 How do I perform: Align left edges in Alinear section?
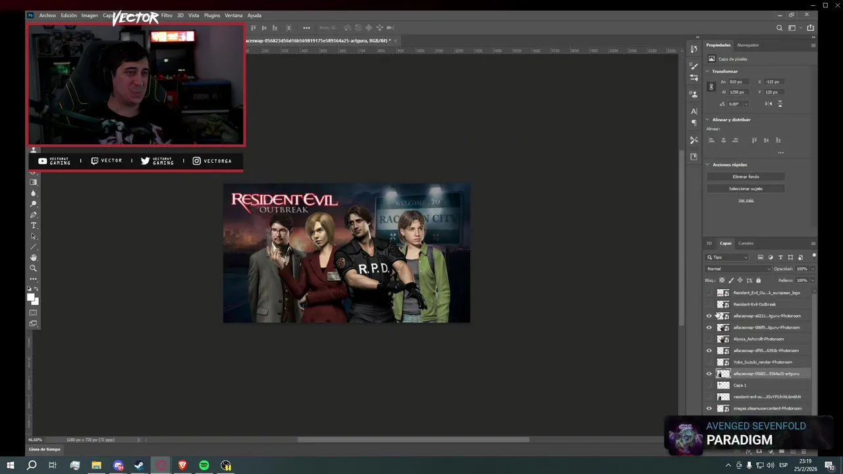(711, 140)
